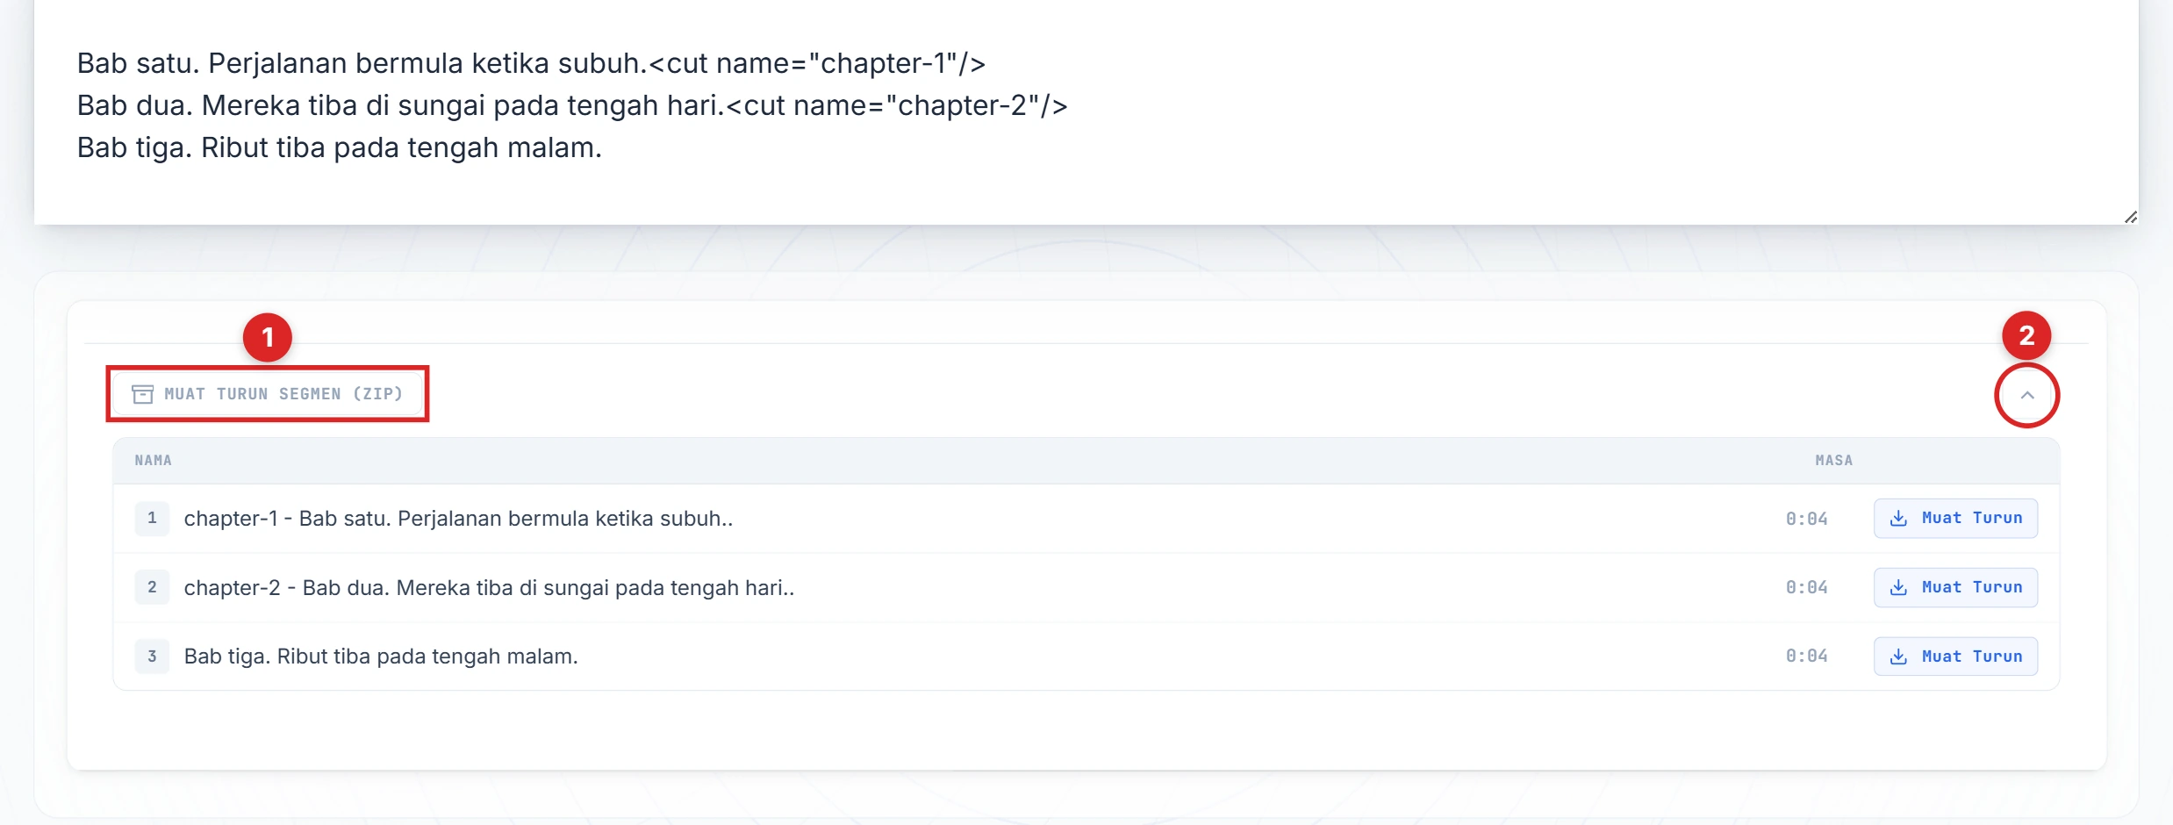The width and height of the screenshot is (2173, 825).
Task: Select the chapter-1 Bab satu segment name
Action: click(458, 519)
